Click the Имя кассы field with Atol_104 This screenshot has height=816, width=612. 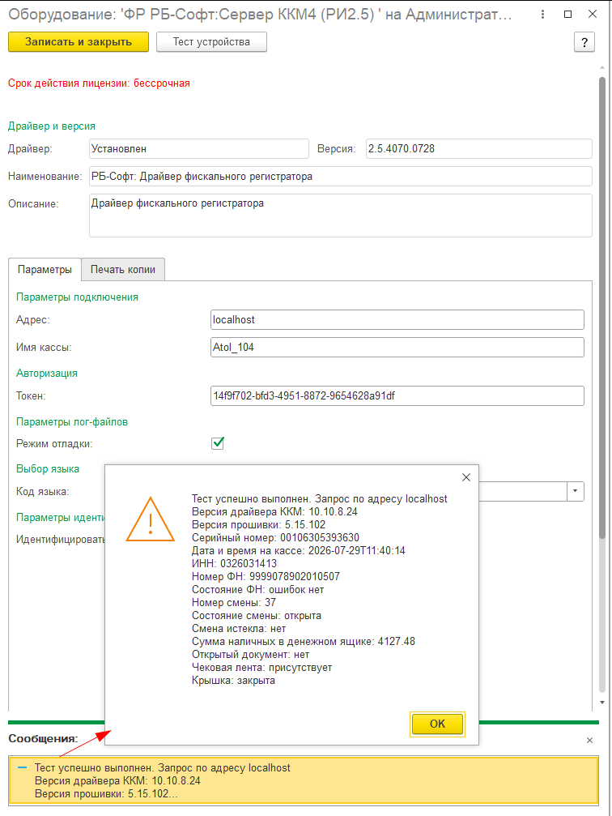(x=397, y=347)
